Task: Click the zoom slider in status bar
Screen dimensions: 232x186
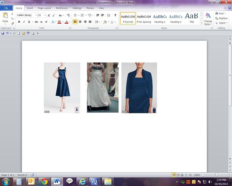Action: [216, 175]
